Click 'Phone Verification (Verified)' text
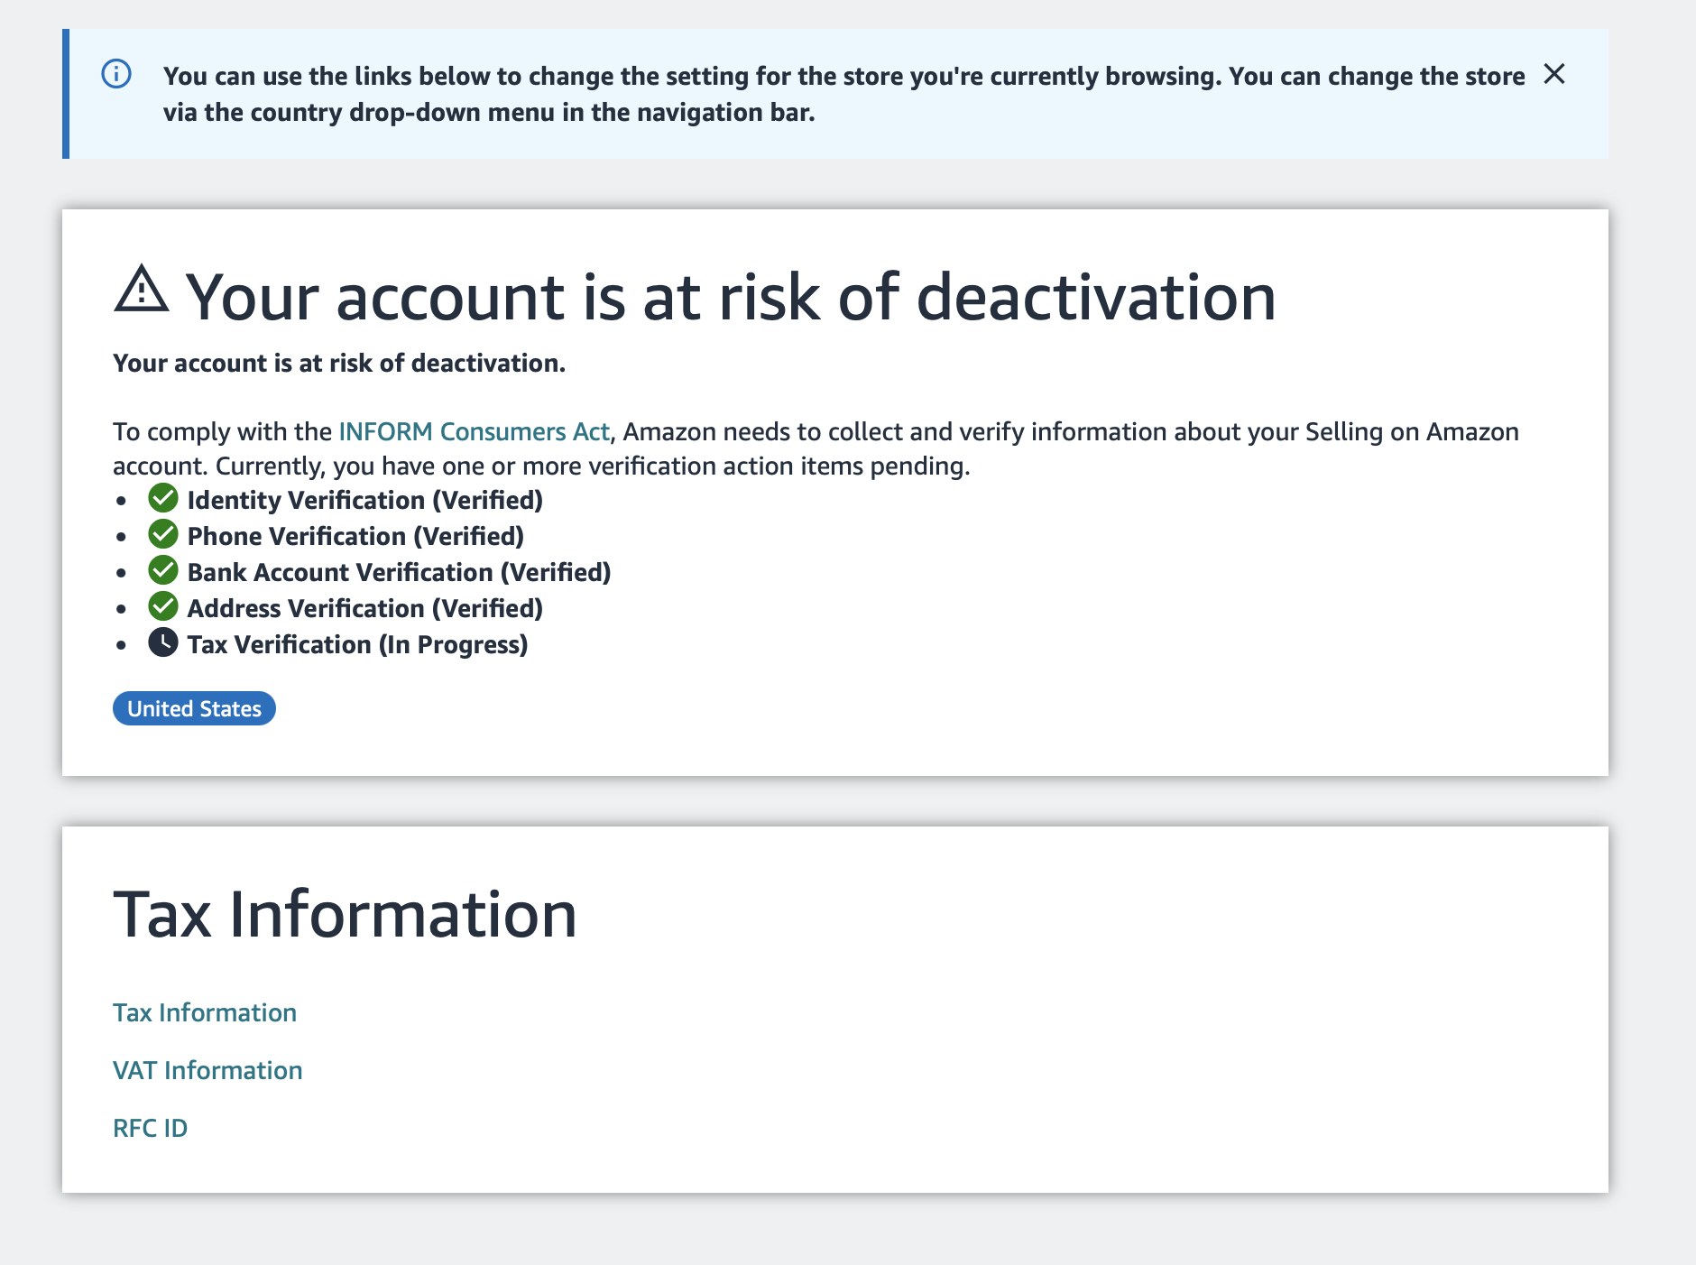Screen dimensions: 1696x1265 355,536
